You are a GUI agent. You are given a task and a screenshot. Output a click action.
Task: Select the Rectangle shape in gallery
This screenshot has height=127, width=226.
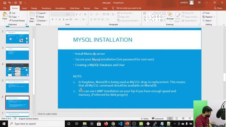[x=155, y=13]
